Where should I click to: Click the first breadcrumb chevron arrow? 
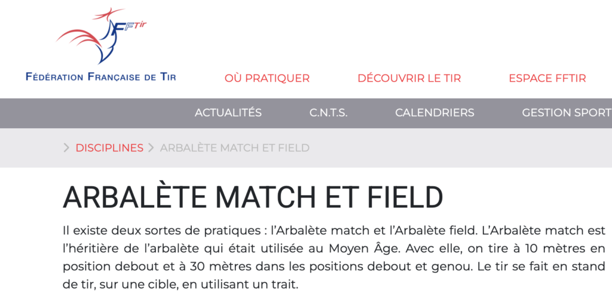coord(66,148)
